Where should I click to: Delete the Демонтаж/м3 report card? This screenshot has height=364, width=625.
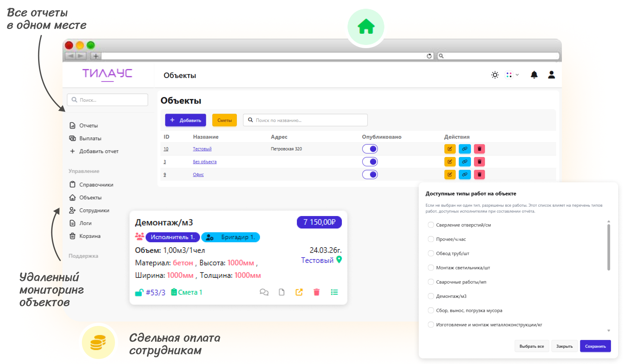click(317, 292)
